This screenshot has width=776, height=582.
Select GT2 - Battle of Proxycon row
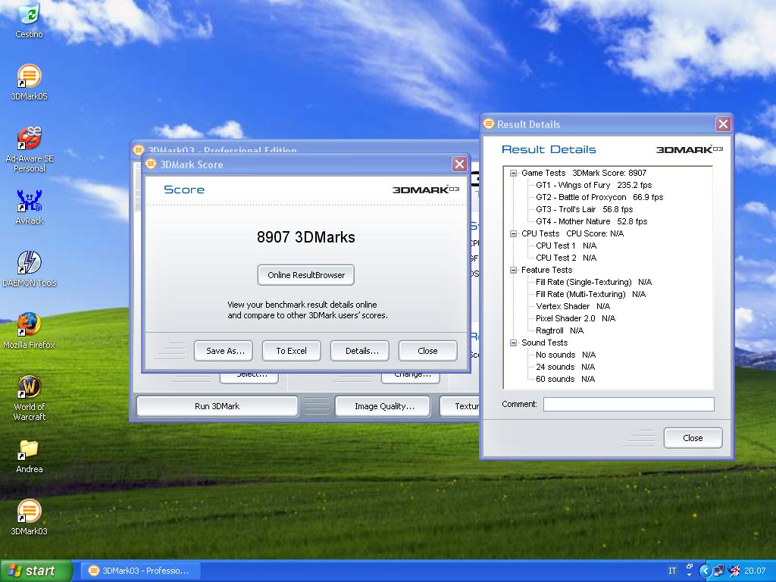(599, 198)
